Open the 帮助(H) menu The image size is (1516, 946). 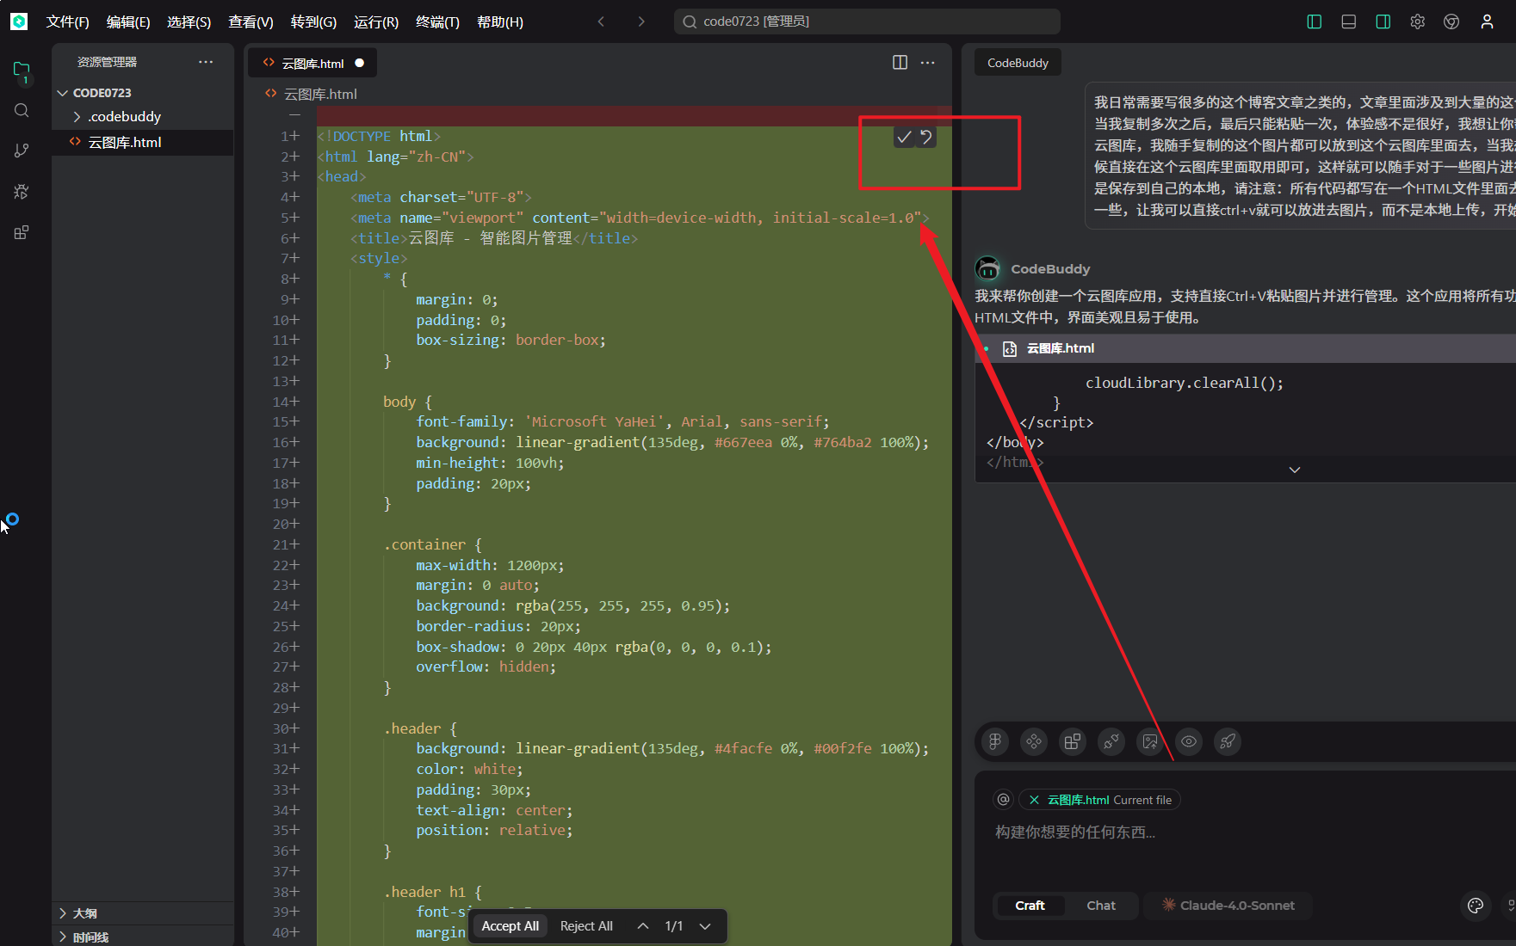coord(500,21)
